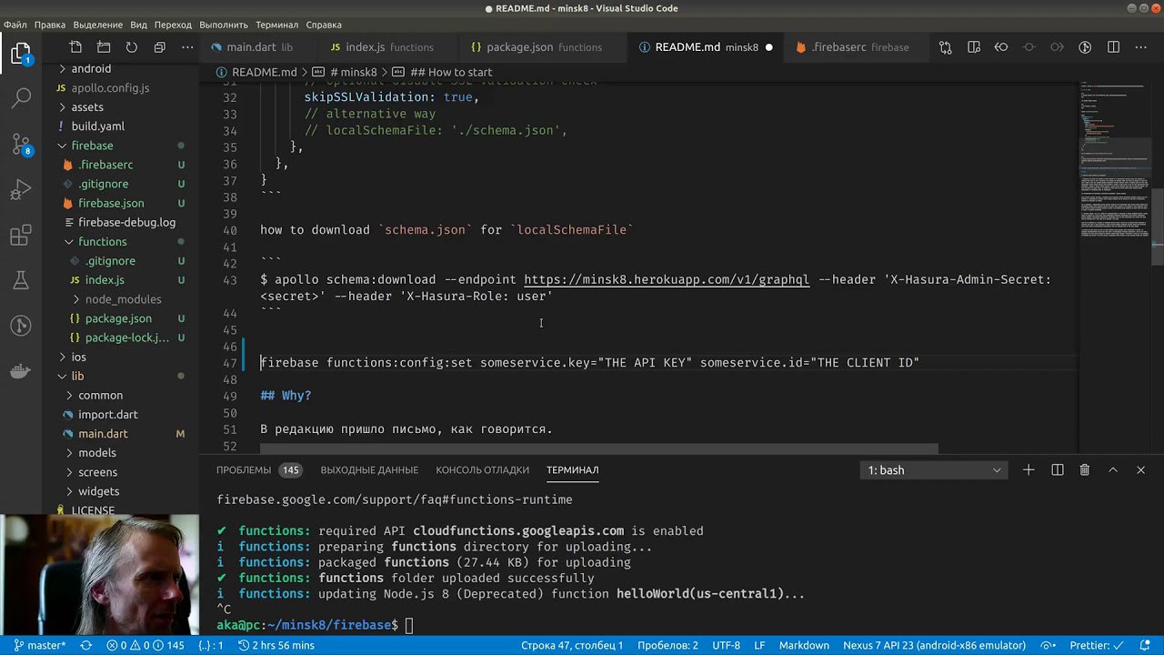
Task: Open the Правка menu
Action: tap(49, 25)
